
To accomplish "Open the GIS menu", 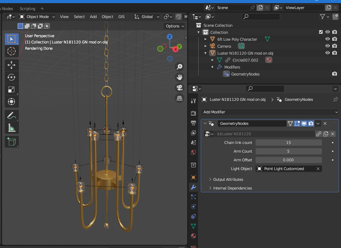I will [x=121, y=17].
